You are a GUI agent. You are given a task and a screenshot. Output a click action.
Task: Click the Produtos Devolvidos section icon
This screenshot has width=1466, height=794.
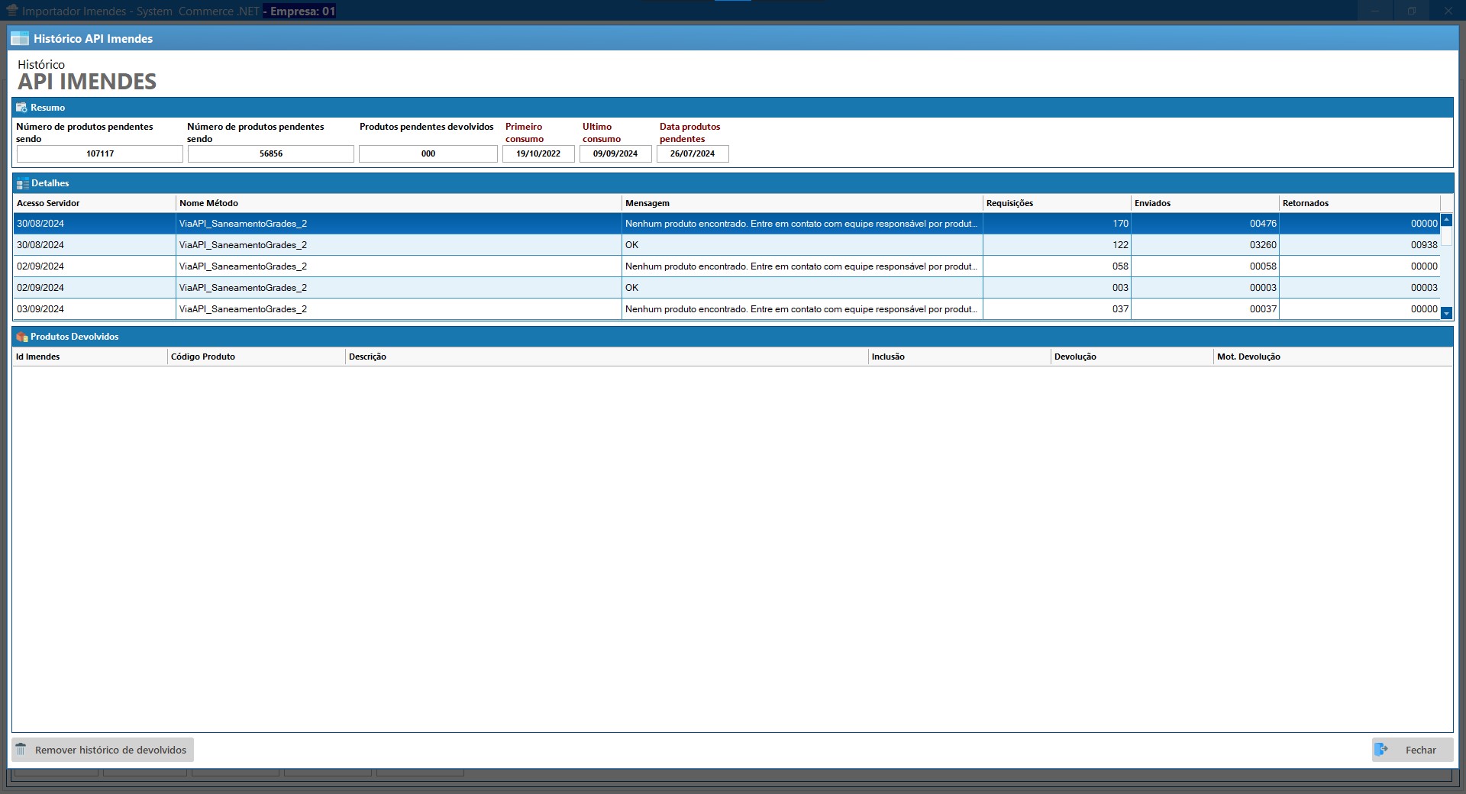tap(21, 337)
